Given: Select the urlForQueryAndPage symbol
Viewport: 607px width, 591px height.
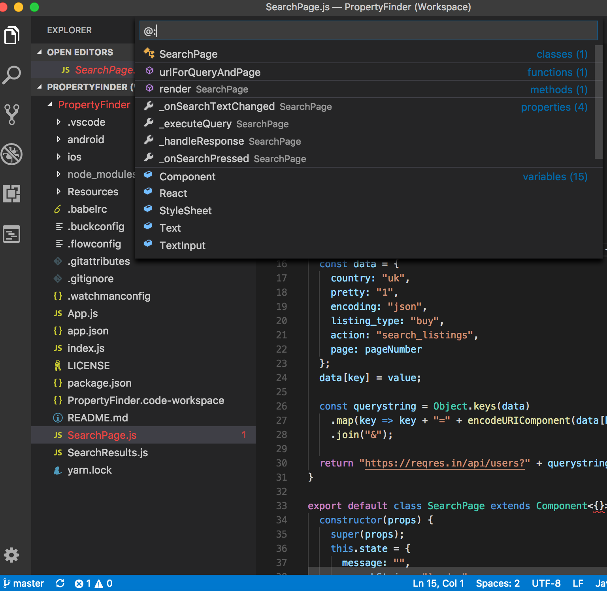Looking at the screenshot, I should click(x=210, y=72).
